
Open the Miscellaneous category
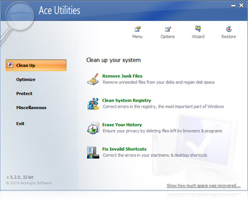coord(31,108)
